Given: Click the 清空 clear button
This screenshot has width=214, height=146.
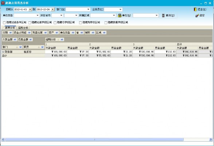Looking at the screenshot, I should [200, 15].
